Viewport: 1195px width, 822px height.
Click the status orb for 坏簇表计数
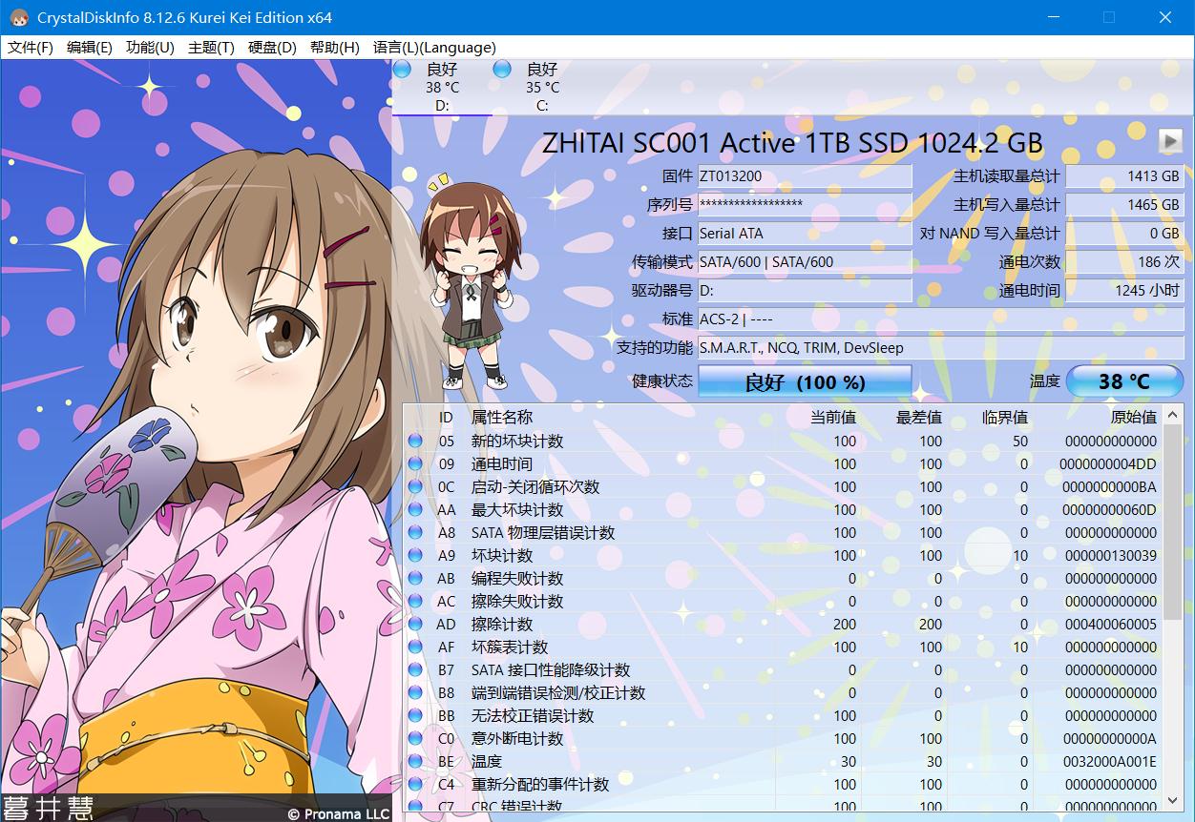415,647
